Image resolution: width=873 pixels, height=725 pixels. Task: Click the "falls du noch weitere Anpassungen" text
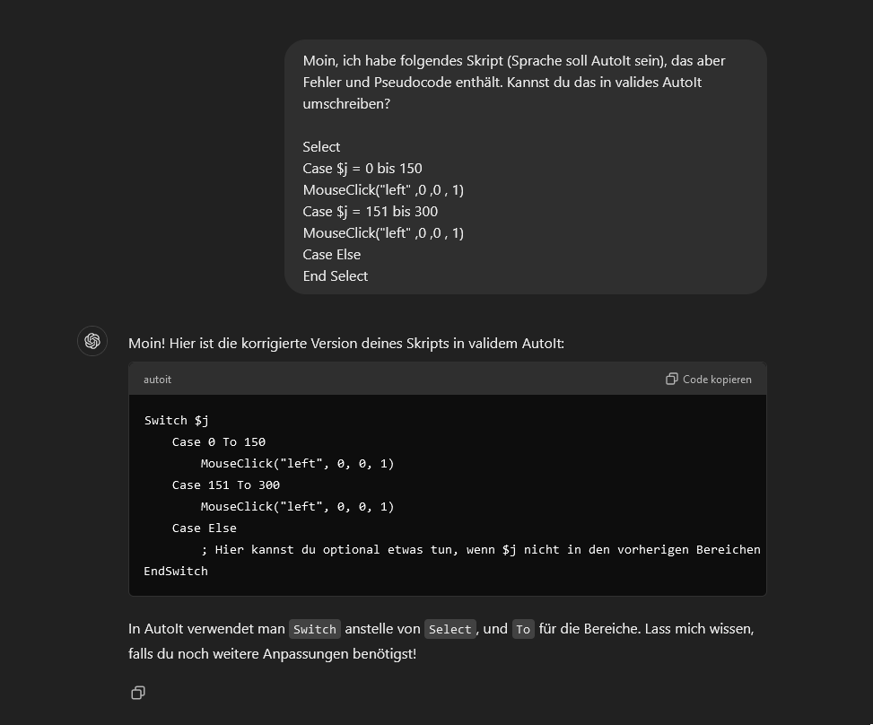pos(272,653)
